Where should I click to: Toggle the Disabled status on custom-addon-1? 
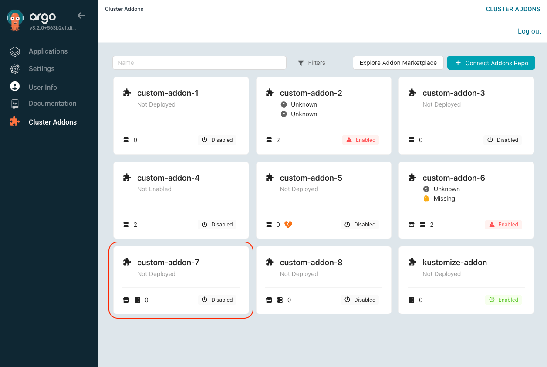click(x=217, y=140)
